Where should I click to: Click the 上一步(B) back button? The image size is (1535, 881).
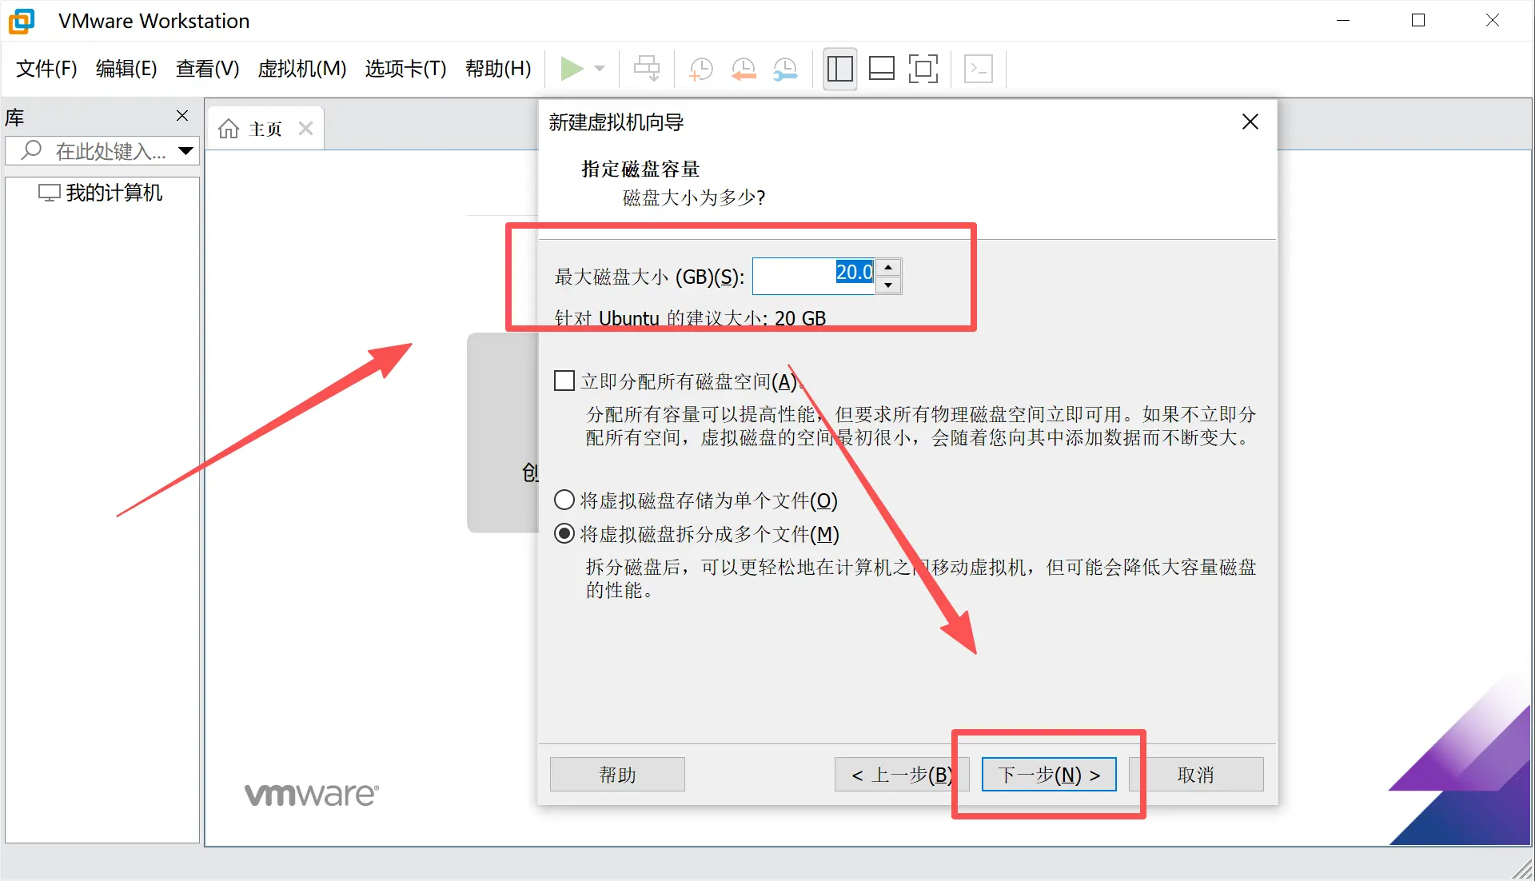(902, 774)
